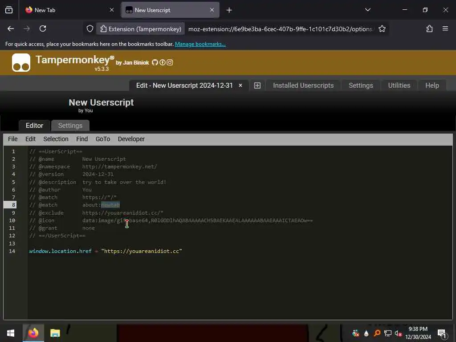Click 'none' on the @grant line
This screenshot has height=342, width=456.
point(89,228)
